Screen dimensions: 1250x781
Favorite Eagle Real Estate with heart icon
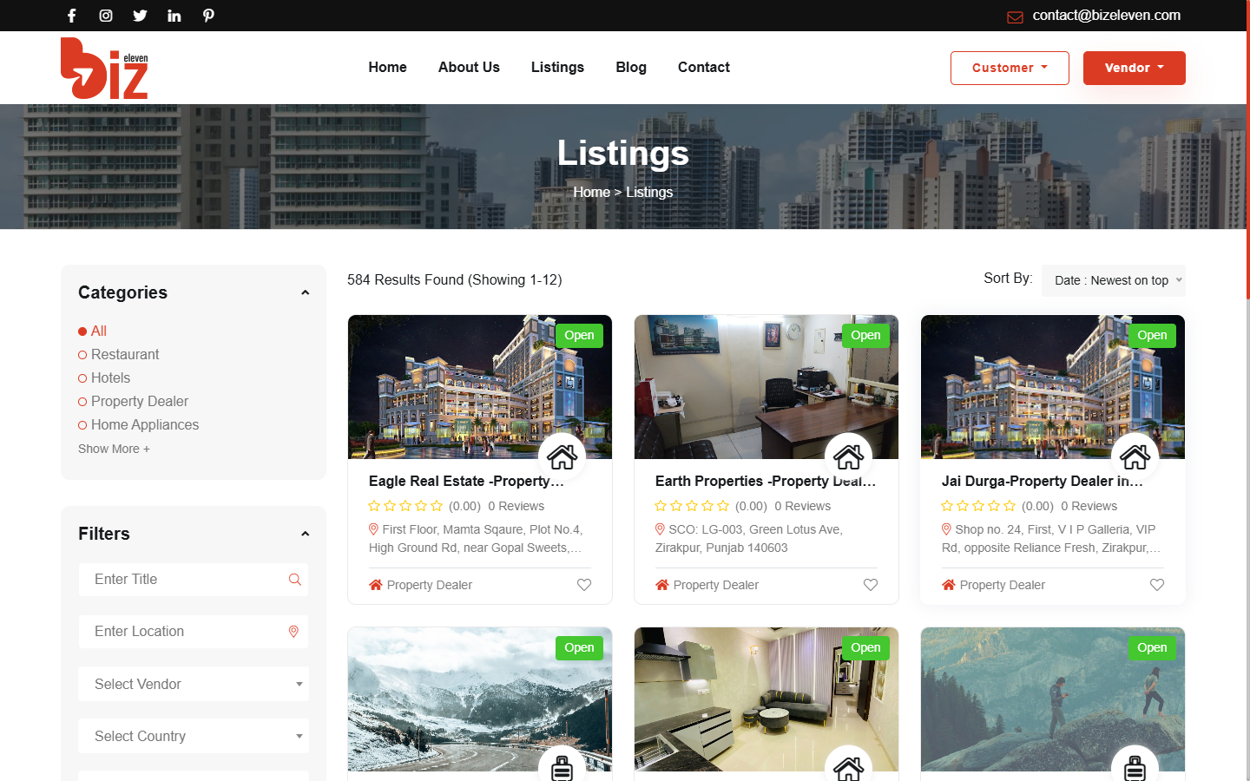point(584,585)
